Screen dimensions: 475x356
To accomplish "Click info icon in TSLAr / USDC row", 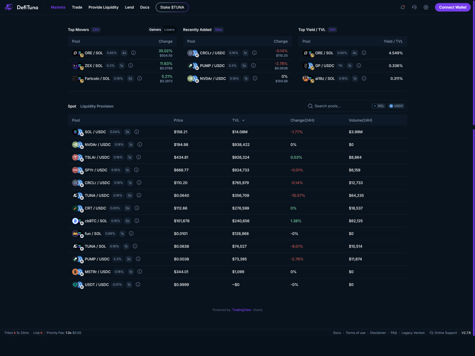I will click(x=139, y=157).
